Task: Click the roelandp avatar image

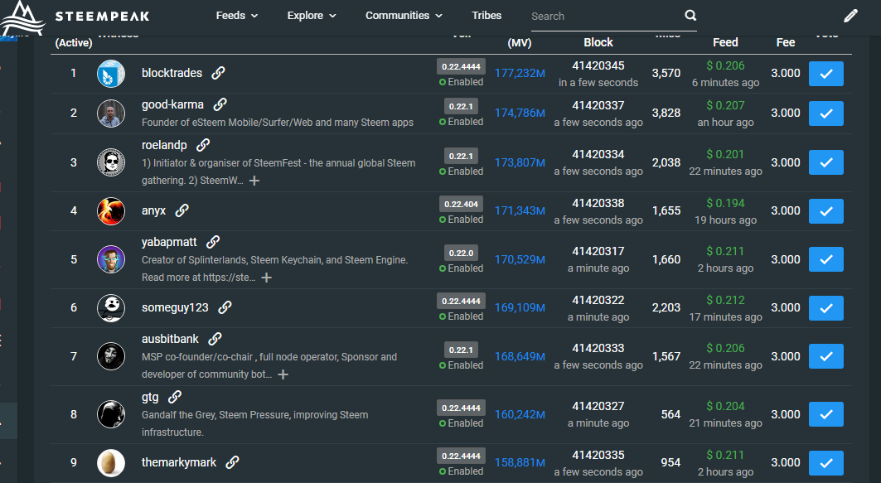Action: click(111, 162)
